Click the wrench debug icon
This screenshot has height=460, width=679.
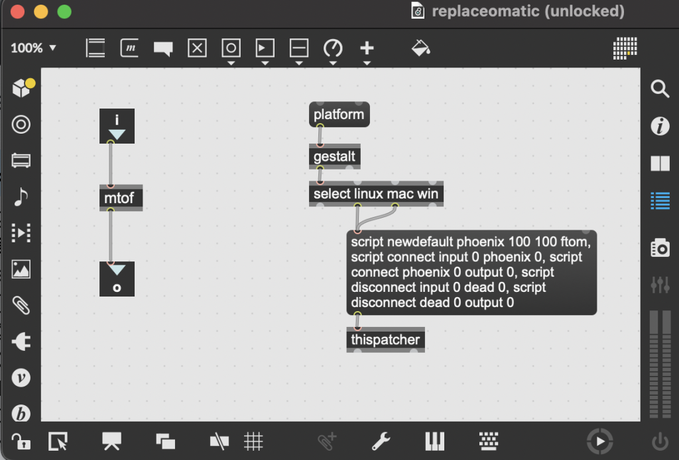pos(380,441)
